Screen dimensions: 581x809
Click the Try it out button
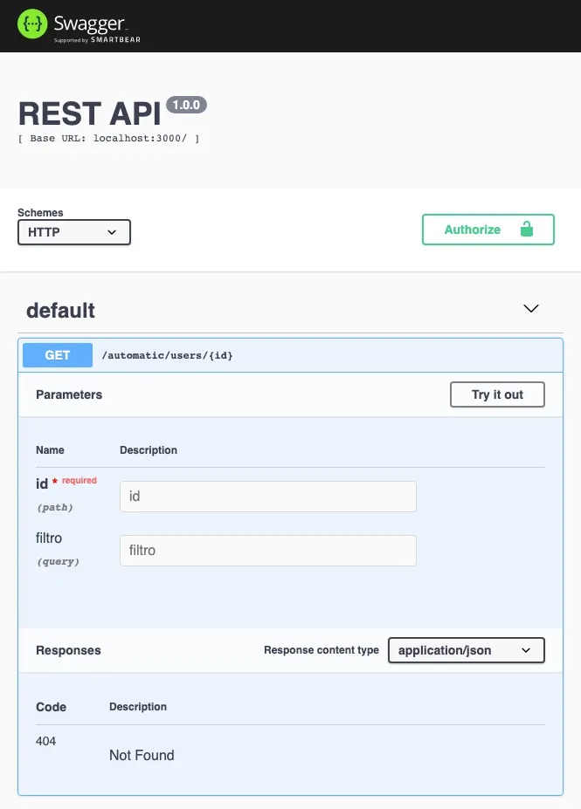coord(497,394)
